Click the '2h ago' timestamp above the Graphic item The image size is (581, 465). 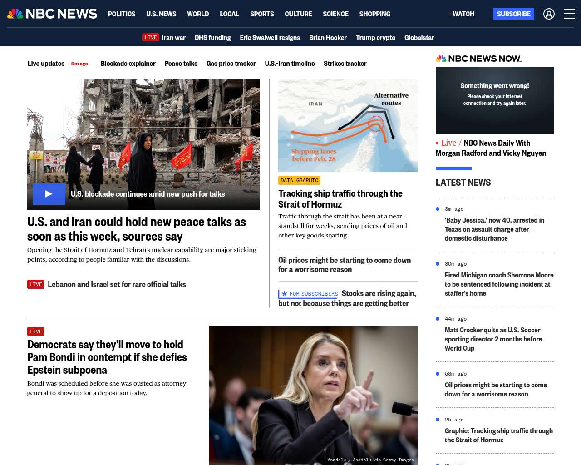click(x=454, y=420)
